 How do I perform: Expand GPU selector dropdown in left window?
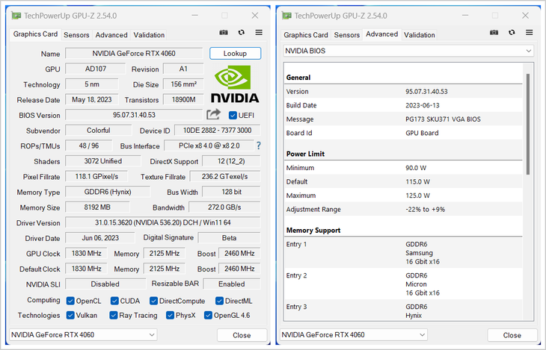[x=83, y=335]
